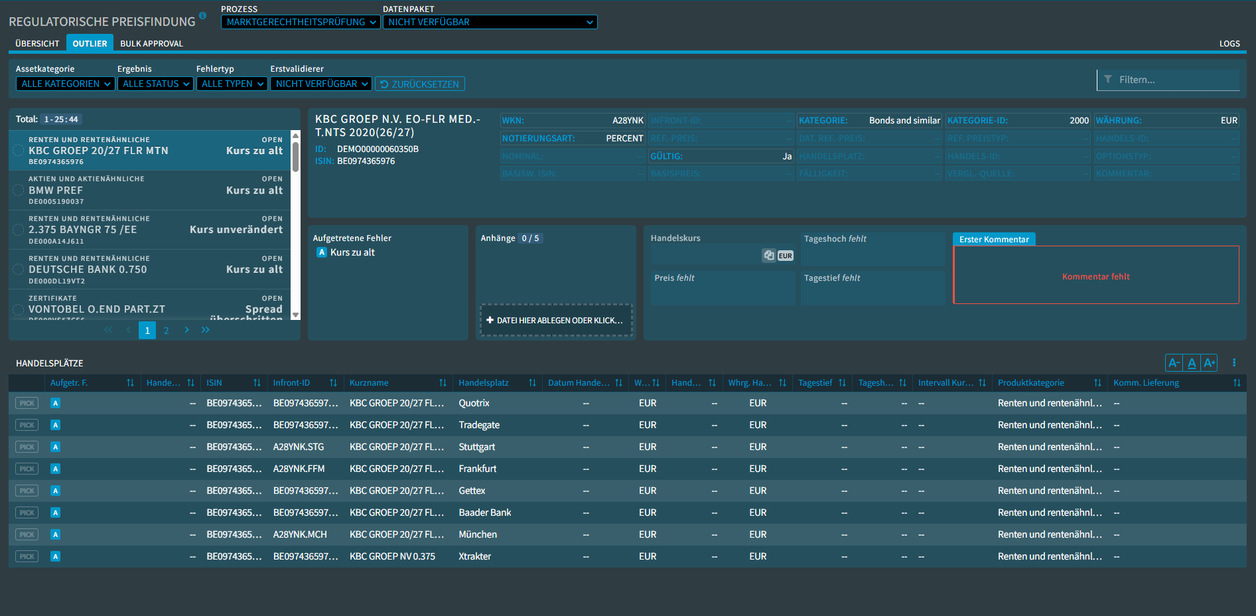This screenshot has width=1256, height=616.
Task: Open the Alle Kategorien asset dropdown
Action: click(66, 84)
